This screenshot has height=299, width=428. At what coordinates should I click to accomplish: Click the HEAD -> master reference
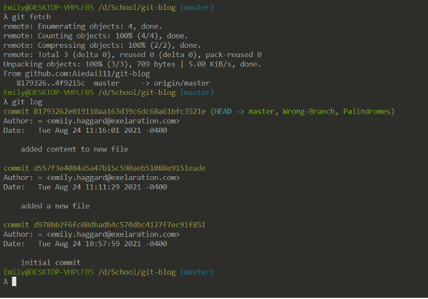click(244, 112)
